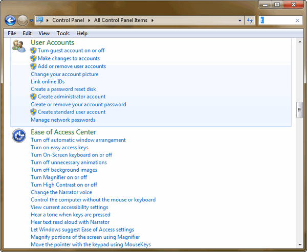Click the Control Panel icon in address bar

[x=40, y=20]
